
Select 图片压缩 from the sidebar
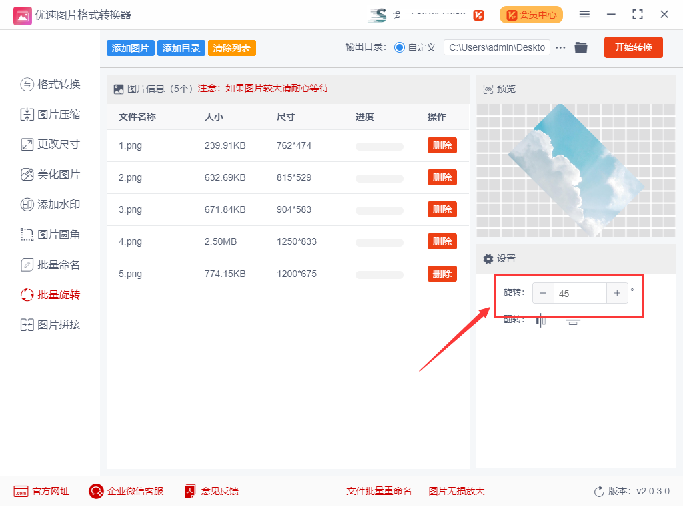point(50,115)
